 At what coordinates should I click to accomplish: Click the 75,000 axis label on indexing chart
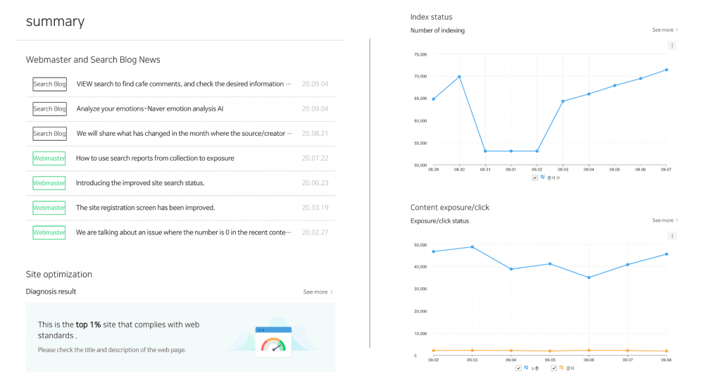coord(420,54)
